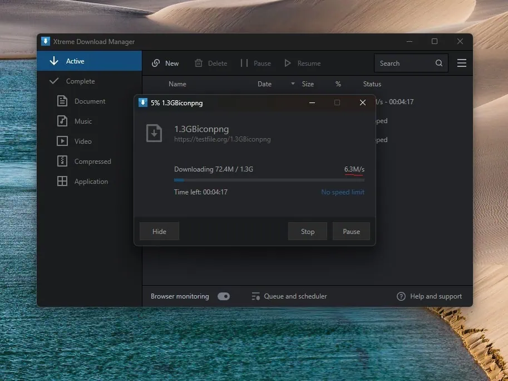Sort list by Name column
This screenshot has width=508, height=381.
tap(177, 84)
